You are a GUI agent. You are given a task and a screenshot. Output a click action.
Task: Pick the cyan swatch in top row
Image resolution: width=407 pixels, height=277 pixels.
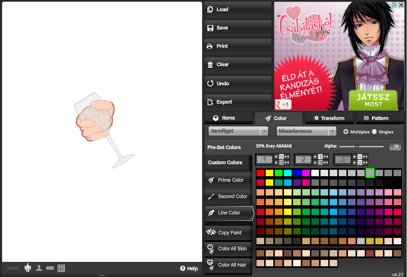point(288,173)
